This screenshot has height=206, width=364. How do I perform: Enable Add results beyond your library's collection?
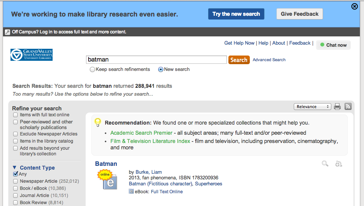click(15, 148)
